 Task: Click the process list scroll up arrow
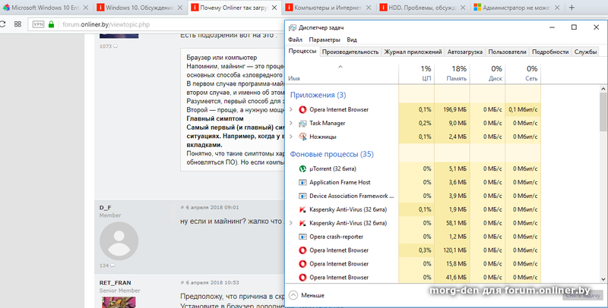click(x=603, y=89)
